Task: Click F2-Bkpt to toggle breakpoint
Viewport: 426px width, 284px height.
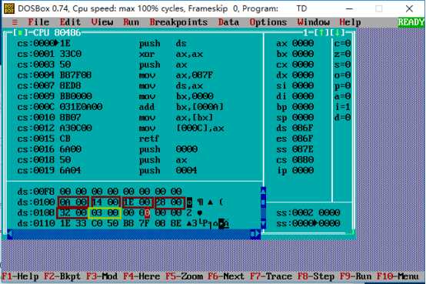Action: point(62,276)
